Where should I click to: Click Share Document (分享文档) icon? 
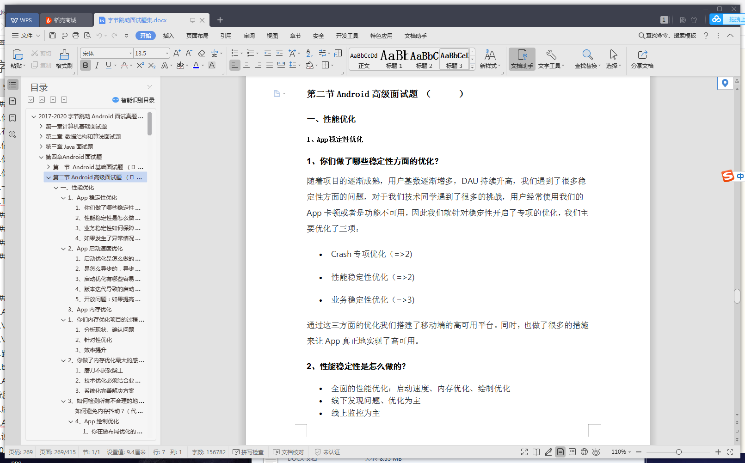coord(642,59)
